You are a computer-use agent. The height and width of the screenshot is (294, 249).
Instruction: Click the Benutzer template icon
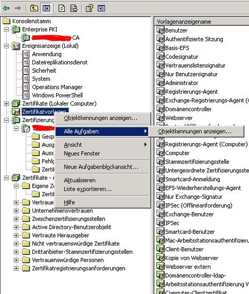click(161, 30)
